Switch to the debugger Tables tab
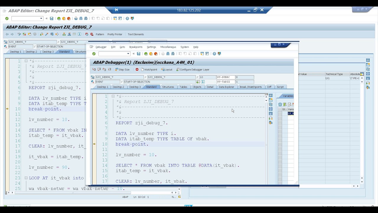The width and height of the screenshot is (378, 213). (183, 87)
